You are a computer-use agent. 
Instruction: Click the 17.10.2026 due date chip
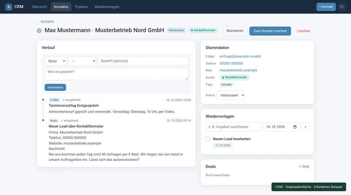223,145
